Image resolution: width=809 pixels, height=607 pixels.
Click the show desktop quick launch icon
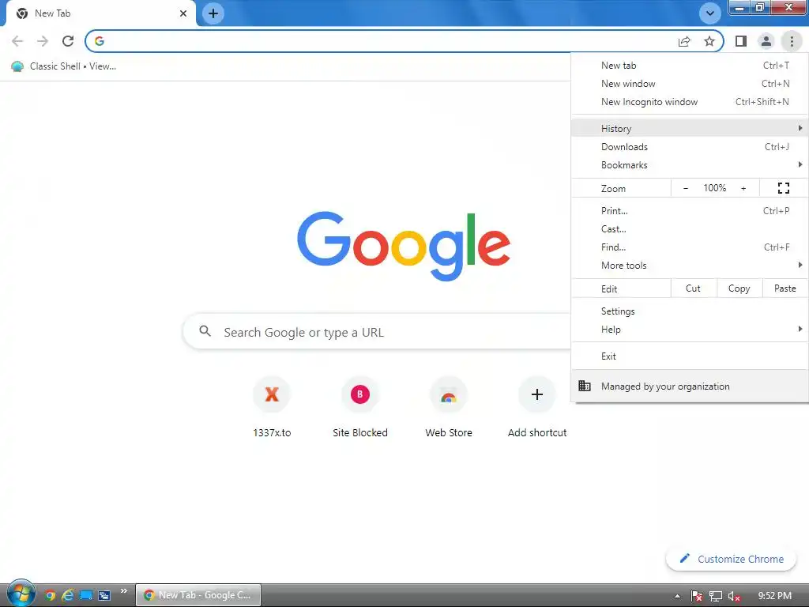coord(86,595)
